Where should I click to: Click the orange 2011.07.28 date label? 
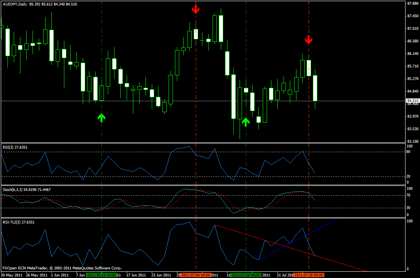(309, 275)
